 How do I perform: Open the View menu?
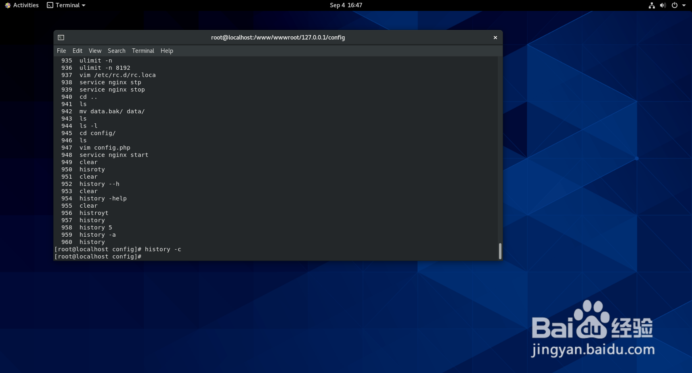pos(95,51)
